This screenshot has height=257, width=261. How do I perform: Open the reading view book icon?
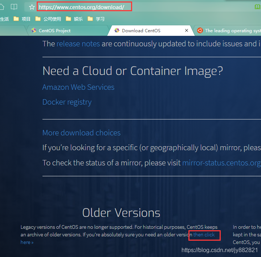tap(14, 7)
